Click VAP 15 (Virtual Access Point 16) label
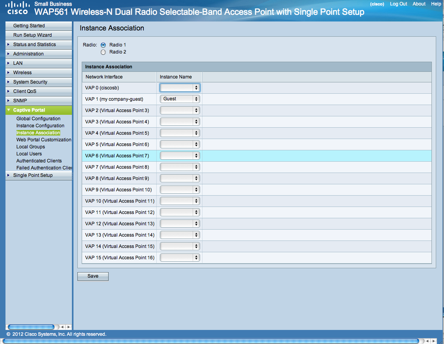 [x=120, y=258]
